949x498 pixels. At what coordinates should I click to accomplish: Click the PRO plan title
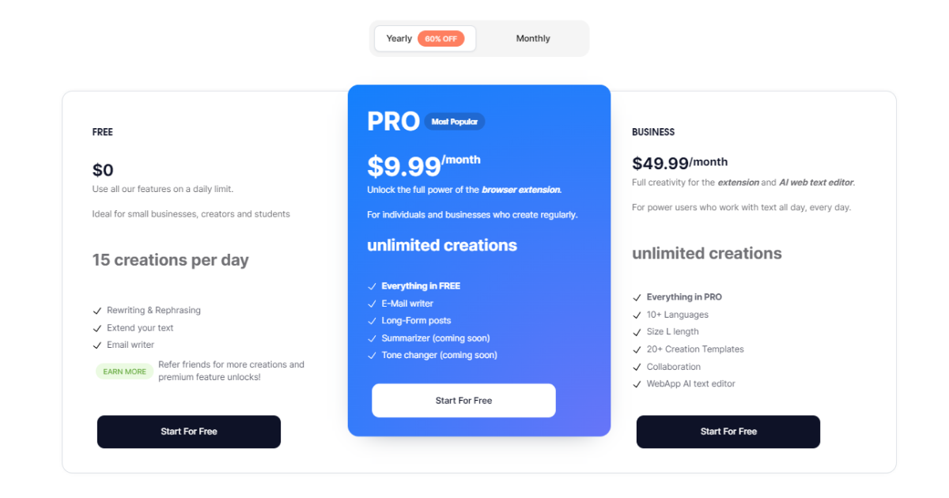(x=393, y=121)
